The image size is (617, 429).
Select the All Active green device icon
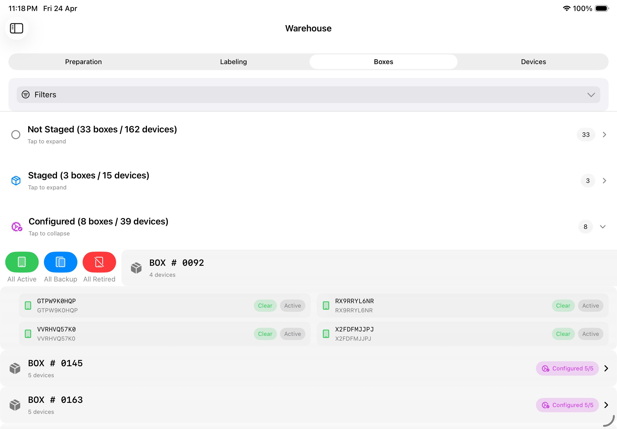pos(21,262)
